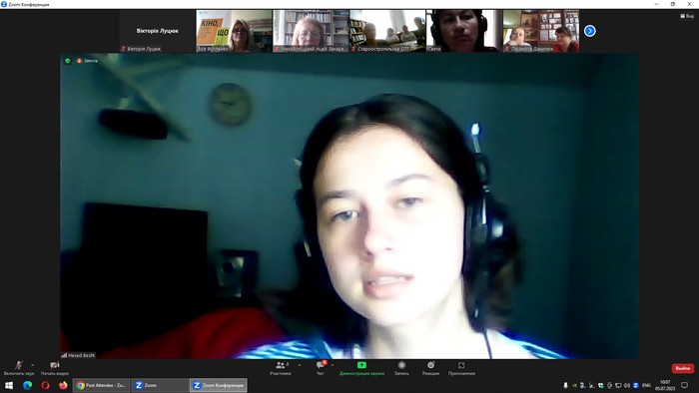699x393 pixels.
Task: Select the Света participant video thumbnail
Action: tap(464, 31)
